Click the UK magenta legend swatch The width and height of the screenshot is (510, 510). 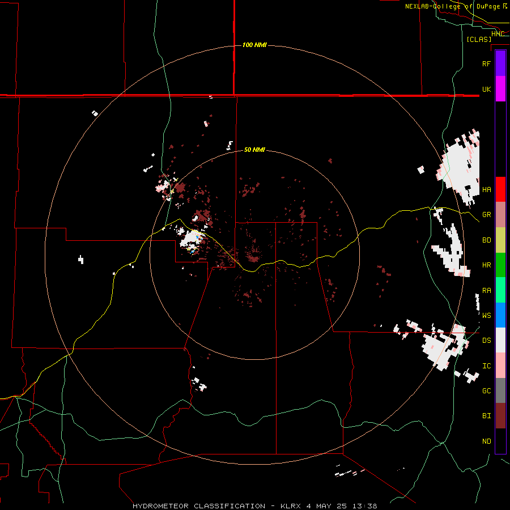(x=500, y=89)
